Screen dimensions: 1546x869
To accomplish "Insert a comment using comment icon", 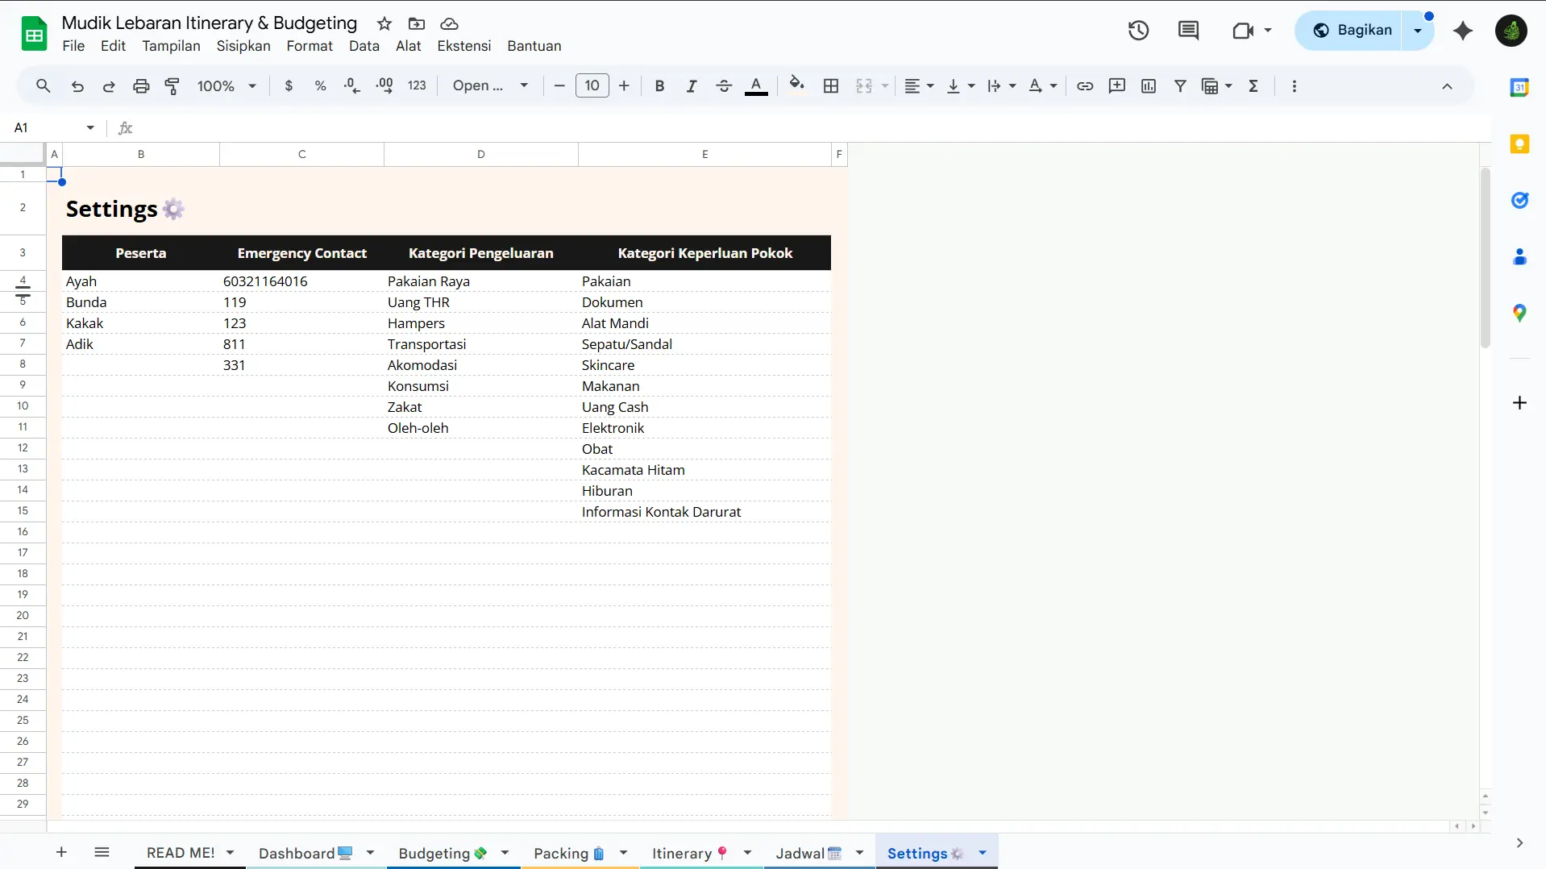I will (1117, 85).
